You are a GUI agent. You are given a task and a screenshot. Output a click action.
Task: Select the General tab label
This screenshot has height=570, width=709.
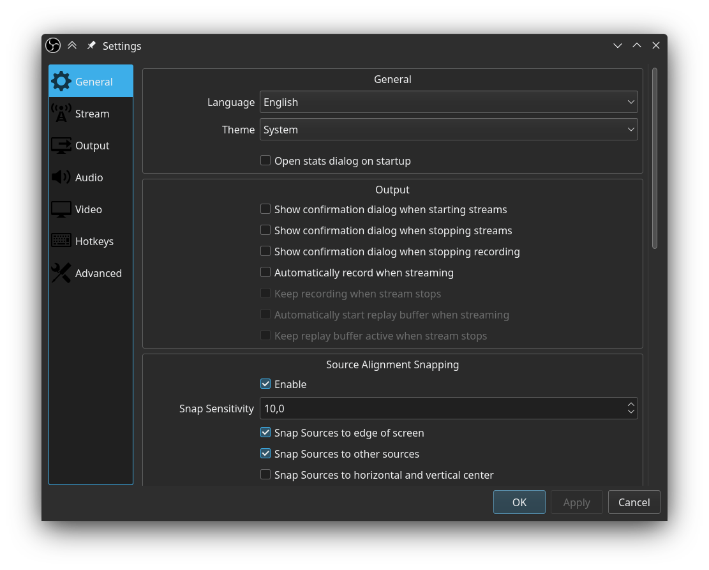click(x=94, y=82)
